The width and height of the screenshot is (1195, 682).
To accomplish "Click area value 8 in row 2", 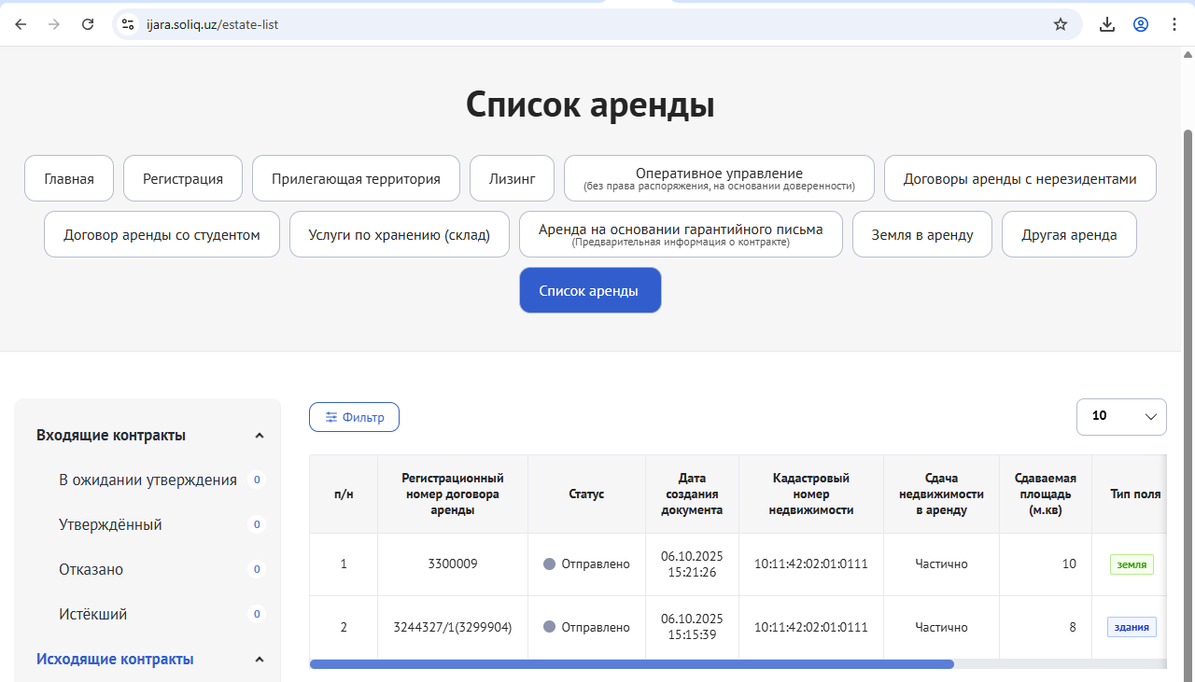I will click(x=1073, y=627).
